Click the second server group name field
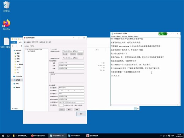Screen dimensions: 184x138 [73, 58]
